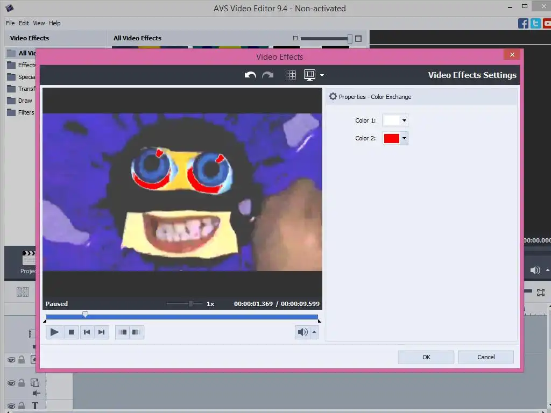This screenshot has height=413, width=551.
Task: Open the Edit menu
Action: coord(24,23)
